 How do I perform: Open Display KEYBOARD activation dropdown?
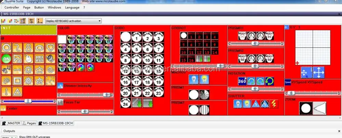(73, 21)
